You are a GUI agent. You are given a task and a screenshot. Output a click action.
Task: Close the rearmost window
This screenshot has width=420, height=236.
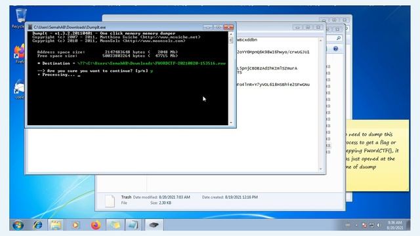[x=345, y=20]
